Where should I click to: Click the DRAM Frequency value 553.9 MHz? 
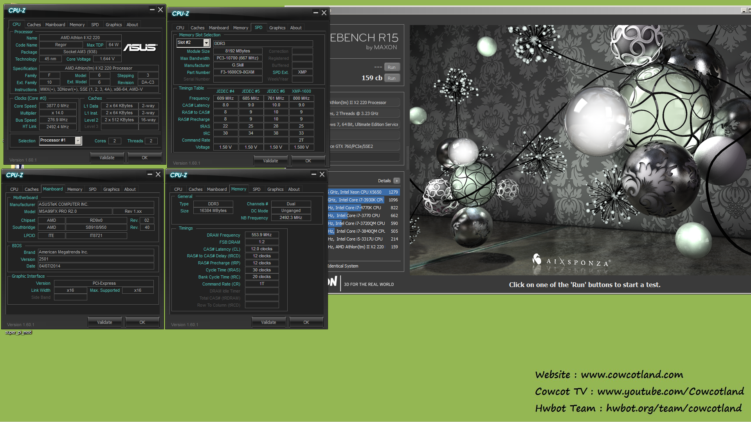[262, 235]
